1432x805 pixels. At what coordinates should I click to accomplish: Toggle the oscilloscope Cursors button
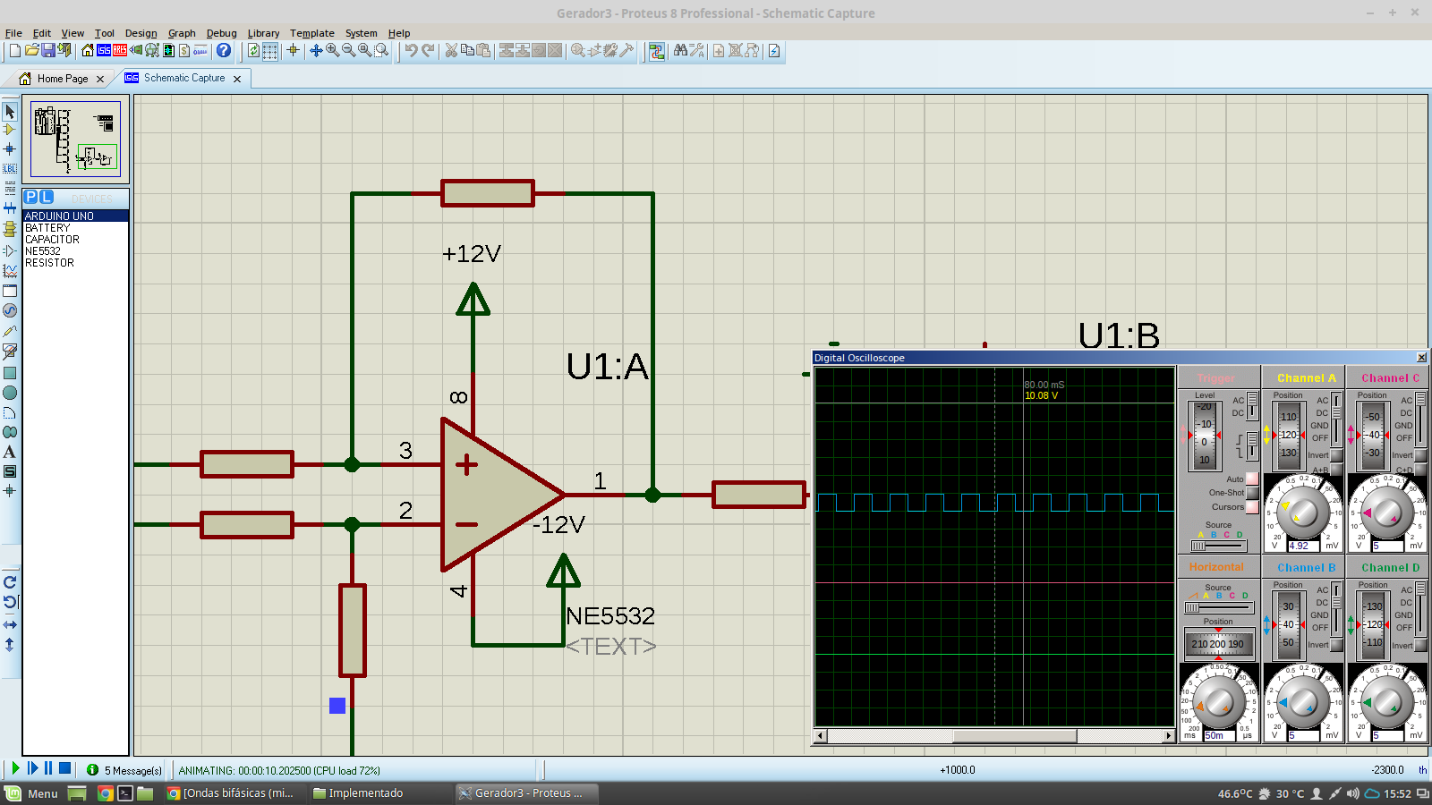(x=1252, y=507)
